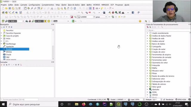Image resolution: width=191 pixels, height=107 pixels.
Task: Select the Zoom In magnifier tool
Action: [x=32, y=8]
